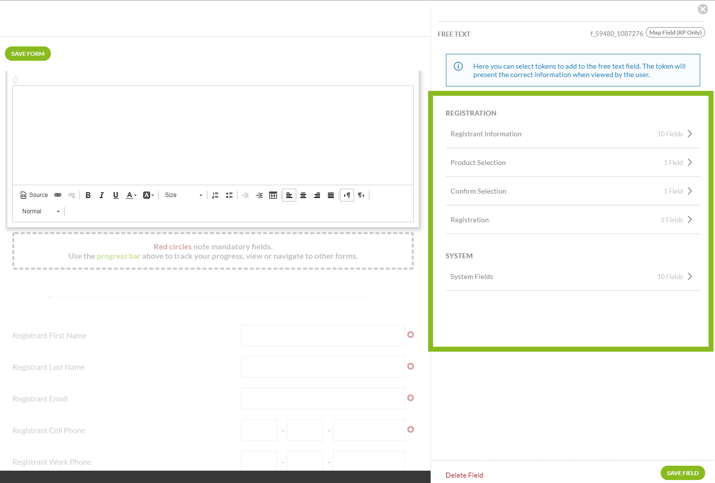The width and height of the screenshot is (715, 483).
Task: Expand Registrant Information fields
Action: 572,134
